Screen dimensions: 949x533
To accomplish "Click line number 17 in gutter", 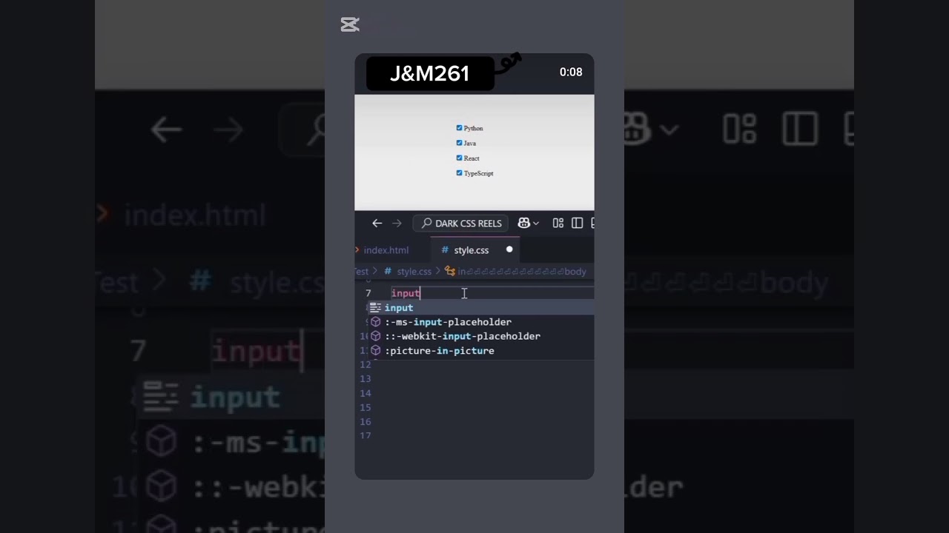I will tap(365, 436).
